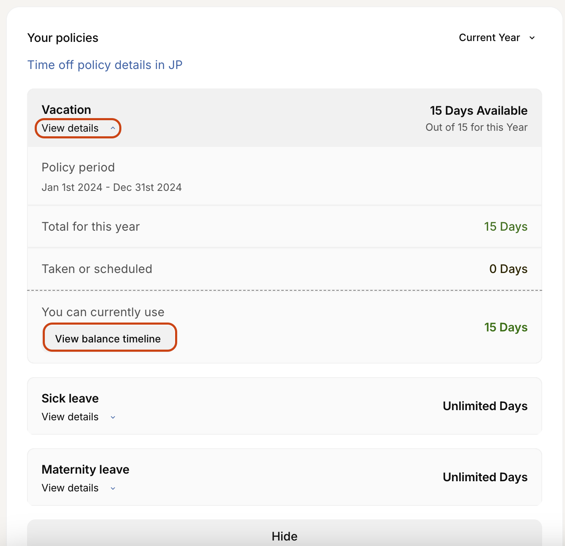Screen dimensions: 565x546
Task: Collapse Vacation View details text
Action: pos(70,128)
